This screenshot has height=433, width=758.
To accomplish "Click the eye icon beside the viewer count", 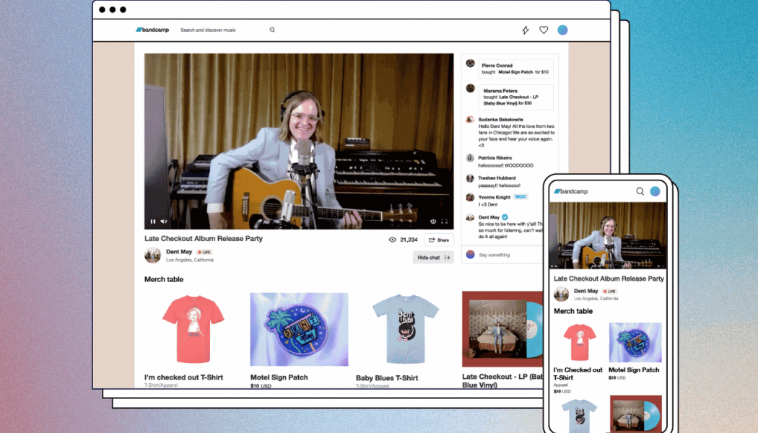I will pos(392,239).
